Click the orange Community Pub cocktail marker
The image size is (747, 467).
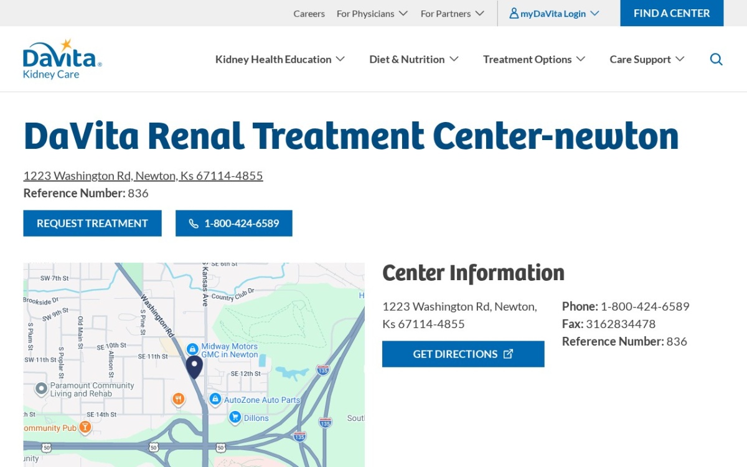(x=85, y=427)
